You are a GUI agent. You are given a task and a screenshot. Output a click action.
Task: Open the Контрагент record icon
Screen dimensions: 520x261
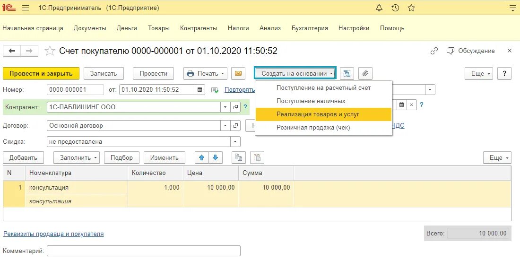(x=235, y=107)
